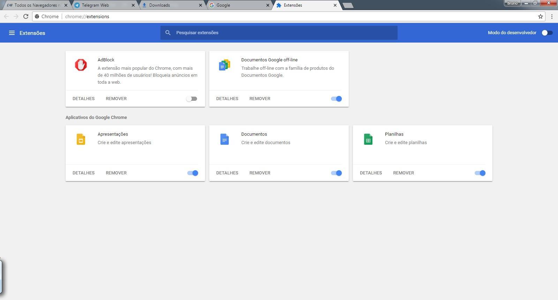Reload the current page

coord(26,16)
